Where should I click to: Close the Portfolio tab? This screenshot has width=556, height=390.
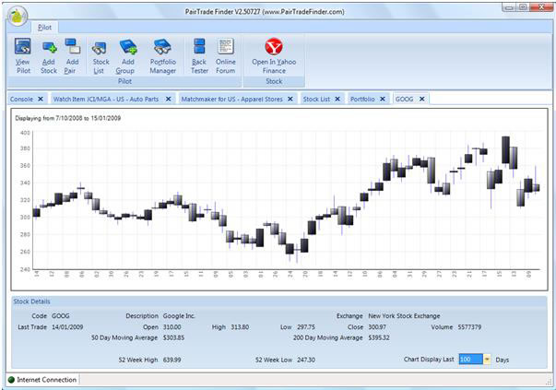point(383,100)
